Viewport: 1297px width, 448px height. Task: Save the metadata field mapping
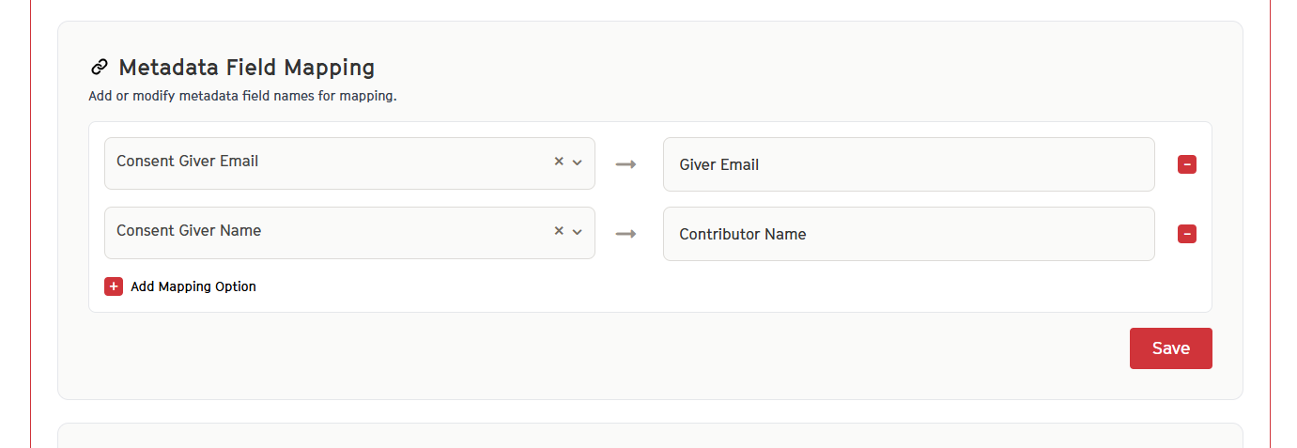(x=1171, y=348)
